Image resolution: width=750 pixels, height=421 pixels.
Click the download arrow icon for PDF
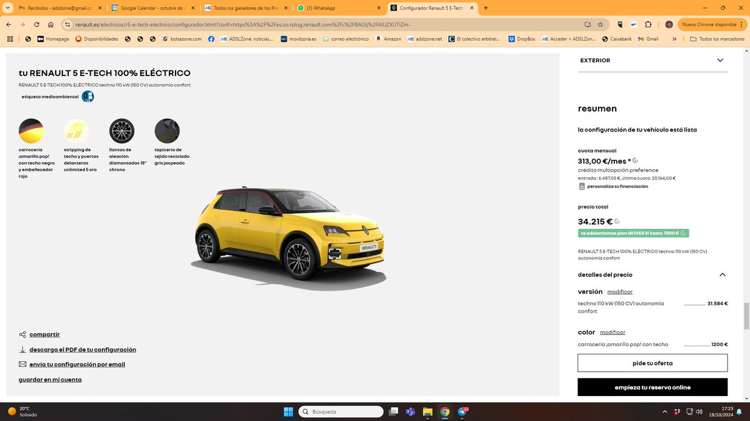pos(22,349)
